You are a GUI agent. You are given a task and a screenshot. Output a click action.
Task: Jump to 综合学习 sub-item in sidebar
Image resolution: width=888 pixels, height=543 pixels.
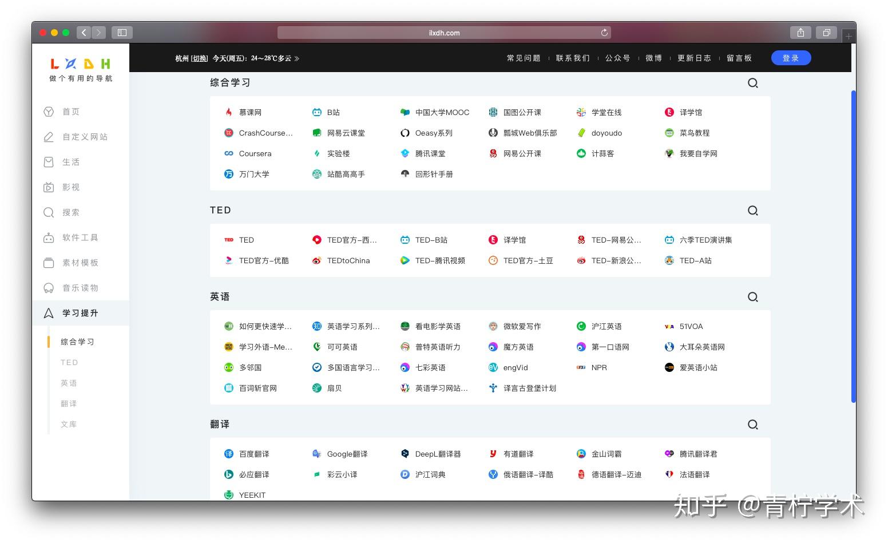click(x=77, y=342)
